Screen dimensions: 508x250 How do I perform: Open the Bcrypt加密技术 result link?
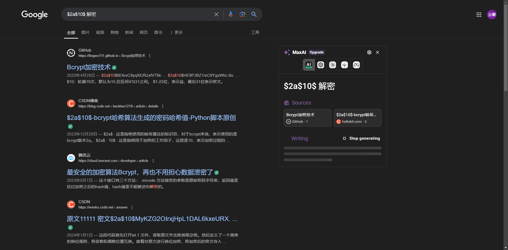click(89, 67)
